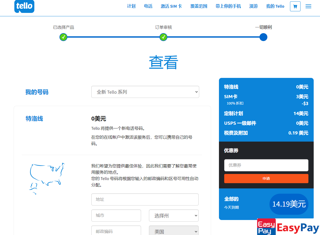Click the 已选择产品 green checkmark step
Image resolution: width=320 pixels, height=235 pixels.
[x=63, y=37]
